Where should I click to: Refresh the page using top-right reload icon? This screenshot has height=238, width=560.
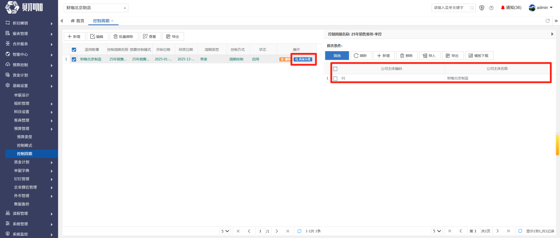pos(548,21)
